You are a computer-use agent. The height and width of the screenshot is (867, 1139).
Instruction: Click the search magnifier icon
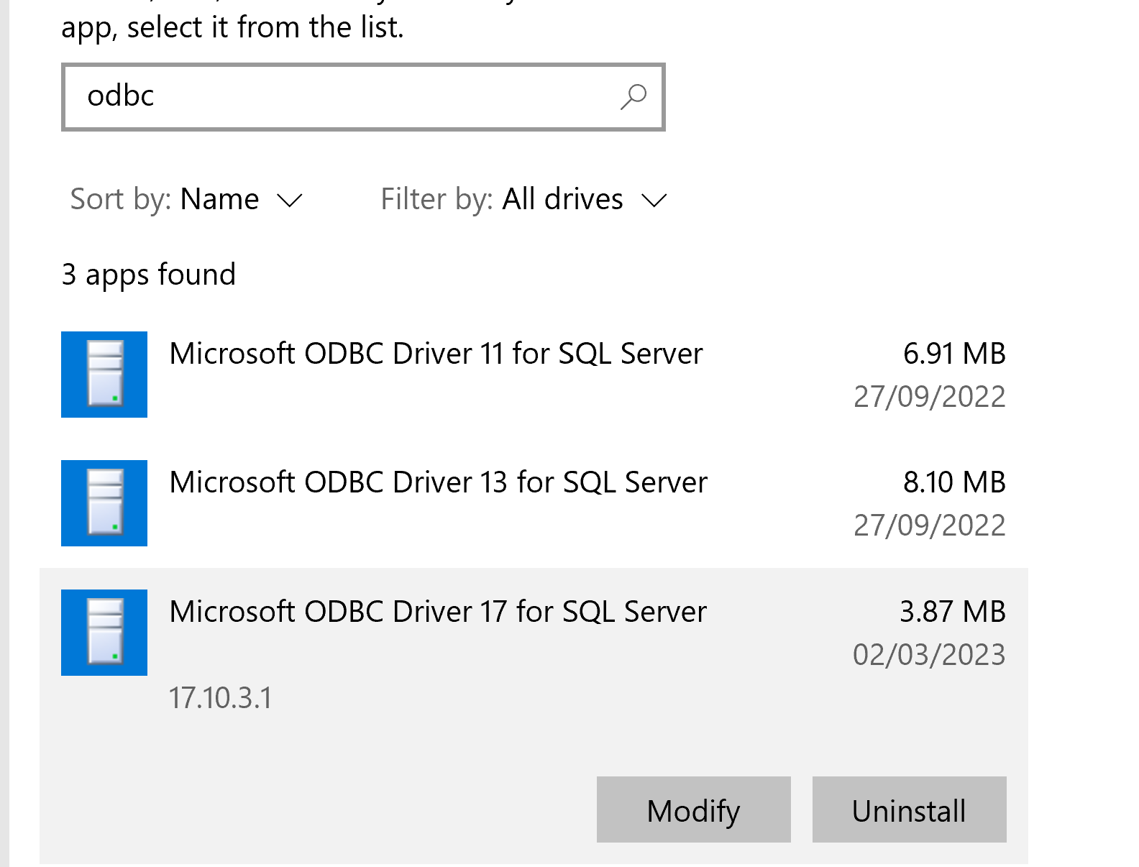click(x=633, y=96)
